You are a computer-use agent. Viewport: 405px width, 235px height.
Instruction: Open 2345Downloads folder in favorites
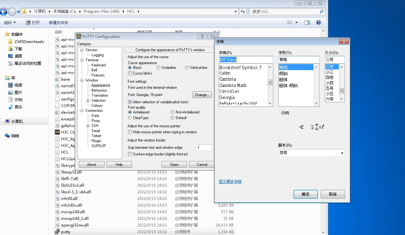29,41
